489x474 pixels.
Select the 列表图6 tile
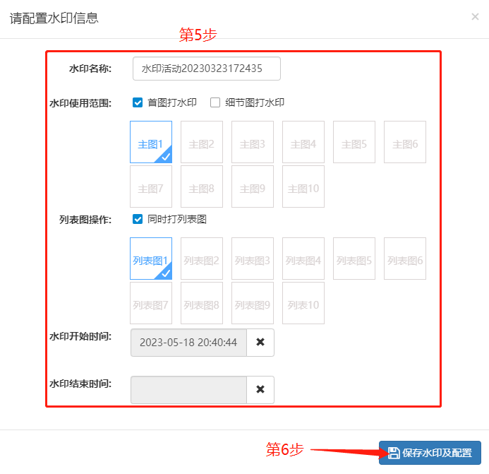(405, 259)
